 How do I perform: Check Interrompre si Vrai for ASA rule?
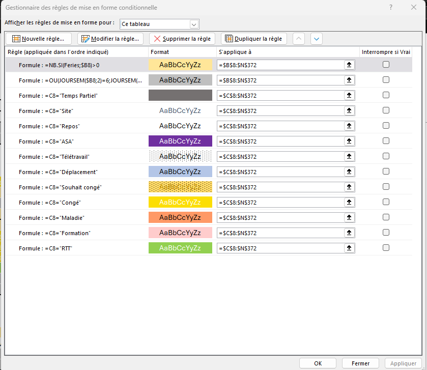point(386,141)
